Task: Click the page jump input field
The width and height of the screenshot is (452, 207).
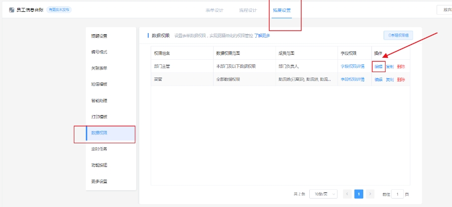Action: (397, 194)
